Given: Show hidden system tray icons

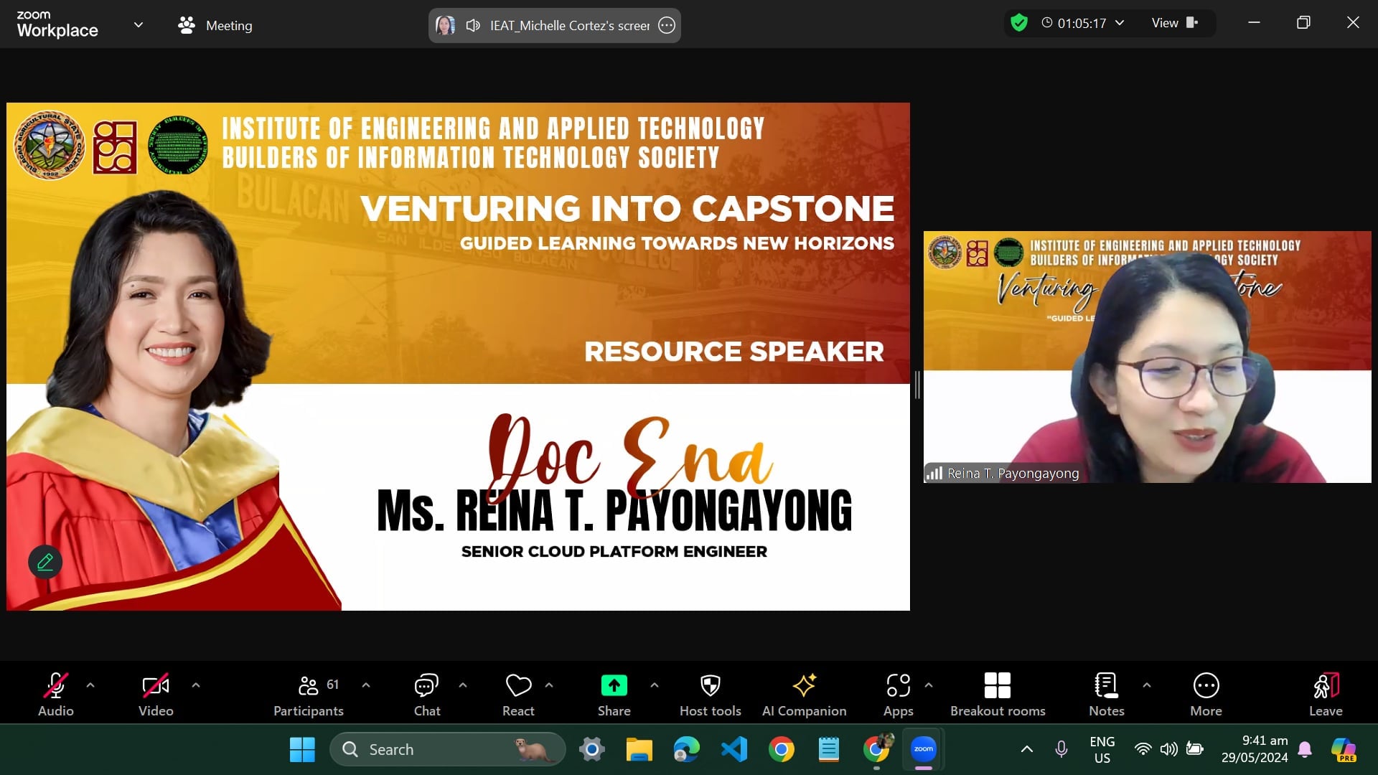Looking at the screenshot, I should [1027, 749].
